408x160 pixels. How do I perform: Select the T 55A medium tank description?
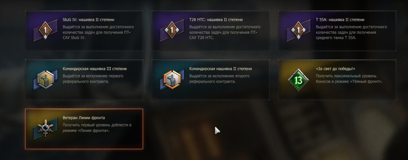tap(351, 32)
